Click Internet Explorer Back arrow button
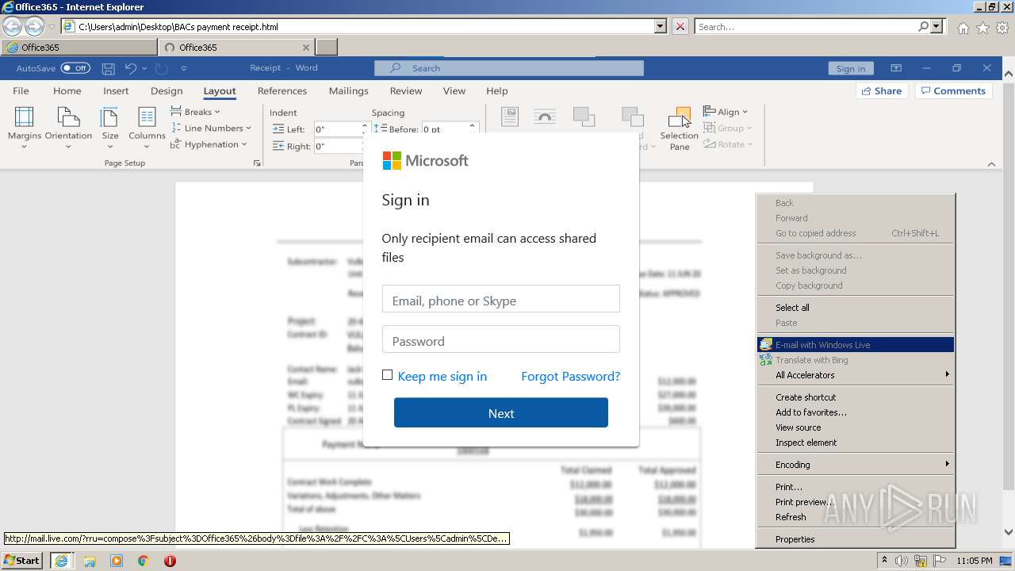 coord(12,27)
